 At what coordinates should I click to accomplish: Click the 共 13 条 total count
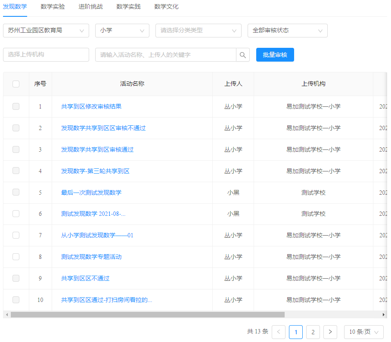[258, 332]
